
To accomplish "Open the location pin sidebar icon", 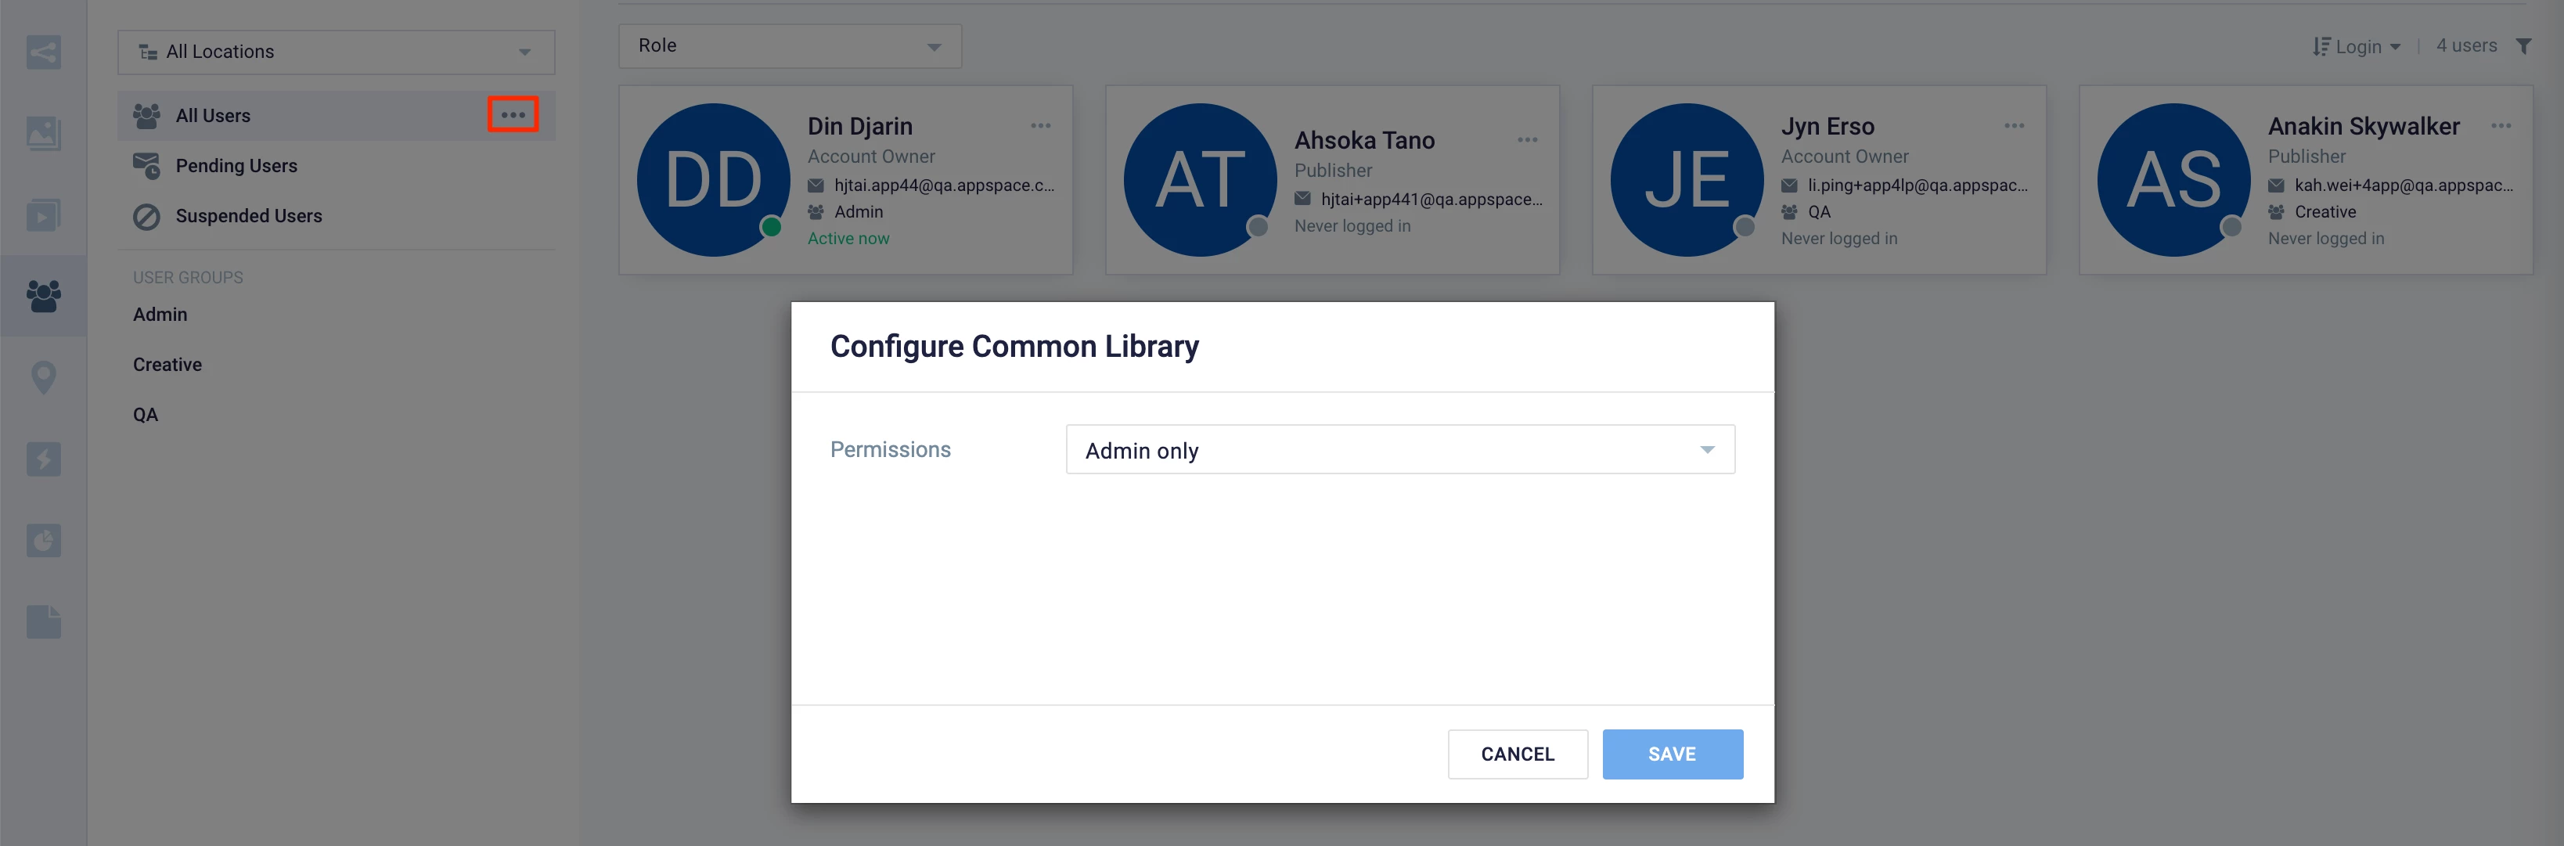I will point(43,377).
